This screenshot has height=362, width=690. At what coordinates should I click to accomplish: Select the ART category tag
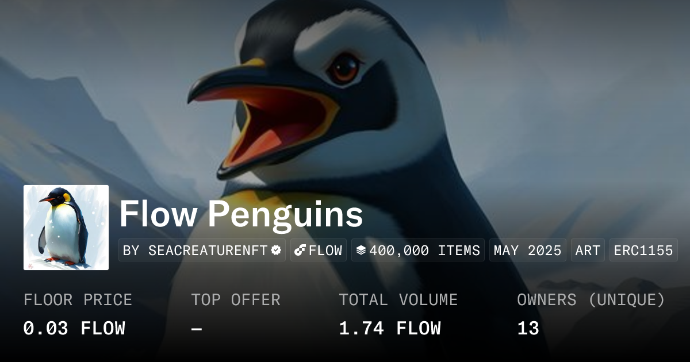pos(588,251)
